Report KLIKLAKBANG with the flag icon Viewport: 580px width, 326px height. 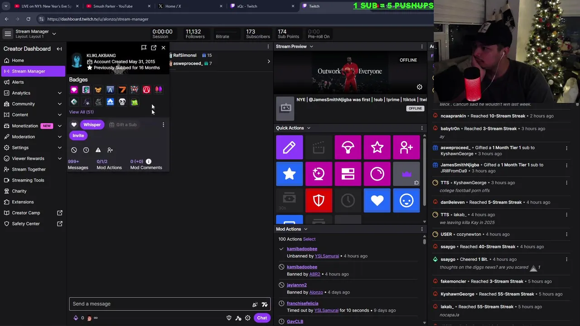click(144, 48)
